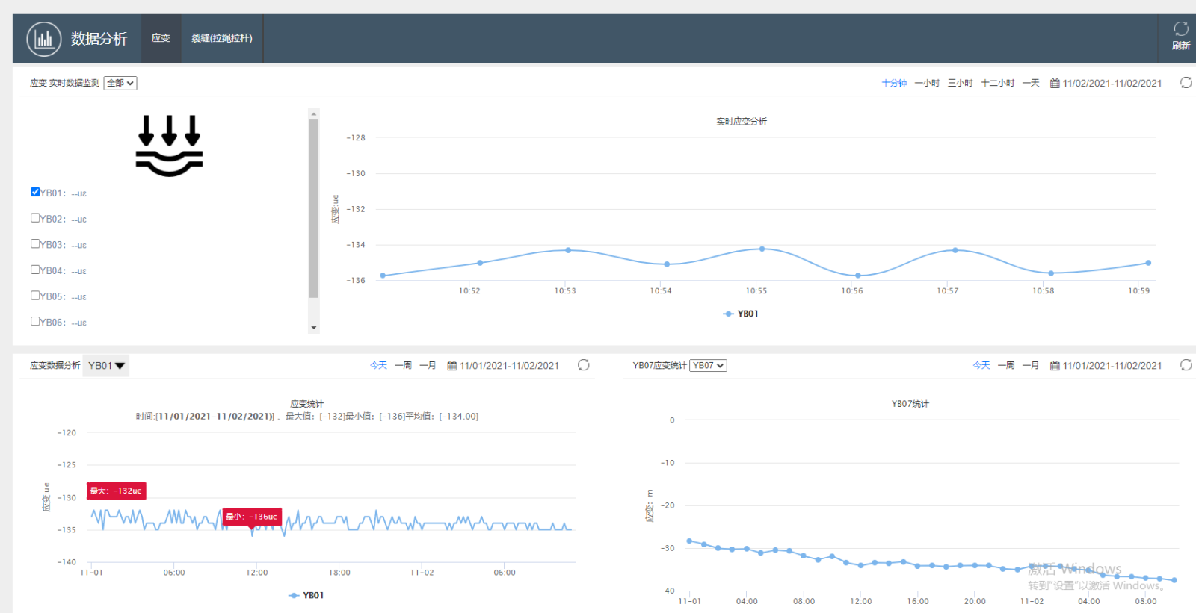Screen dimensions: 1196x613
Task: Click the 10:53 data point on realtime chart
Action: pyautogui.click(x=568, y=250)
